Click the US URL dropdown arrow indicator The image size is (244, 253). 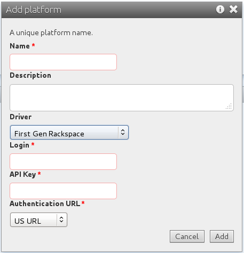click(61, 219)
